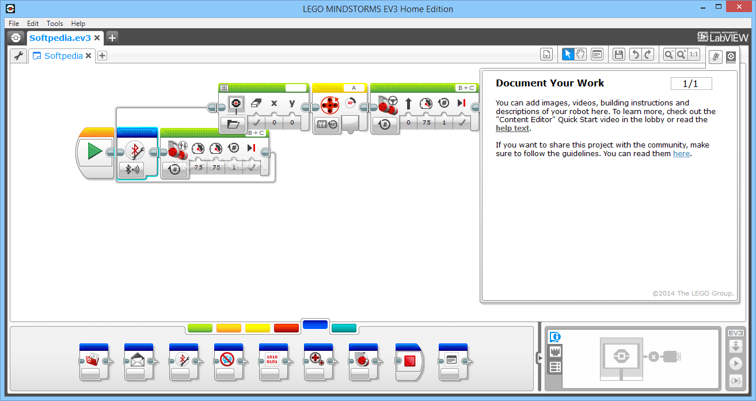Open the lobby home icon tab
Screen dimensions: 756x401
(16, 38)
